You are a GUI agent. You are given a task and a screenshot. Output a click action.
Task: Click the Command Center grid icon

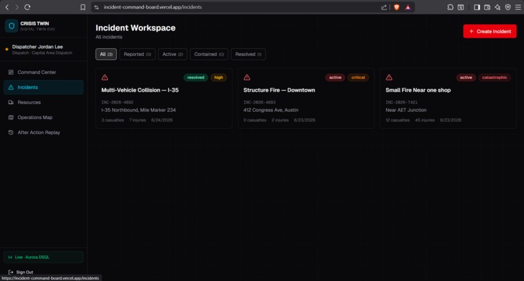click(10, 72)
